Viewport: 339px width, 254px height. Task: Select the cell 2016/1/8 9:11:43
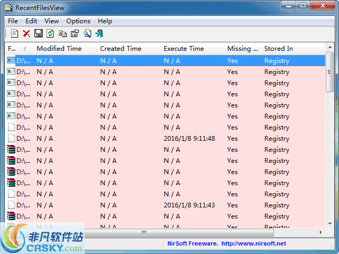coord(190,205)
